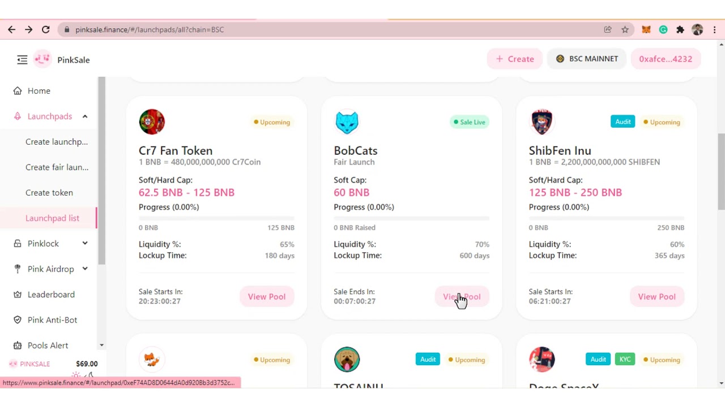This screenshot has height=407, width=725.
Task: Click the site info lock icon
Action: 67,29
